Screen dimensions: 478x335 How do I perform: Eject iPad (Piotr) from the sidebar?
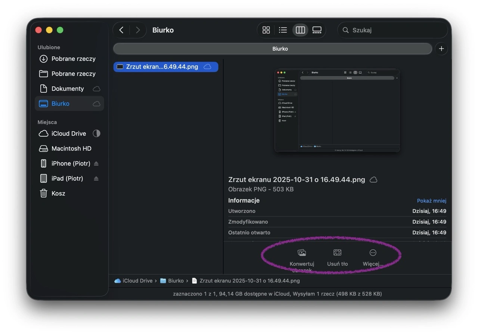pos(96,178)
